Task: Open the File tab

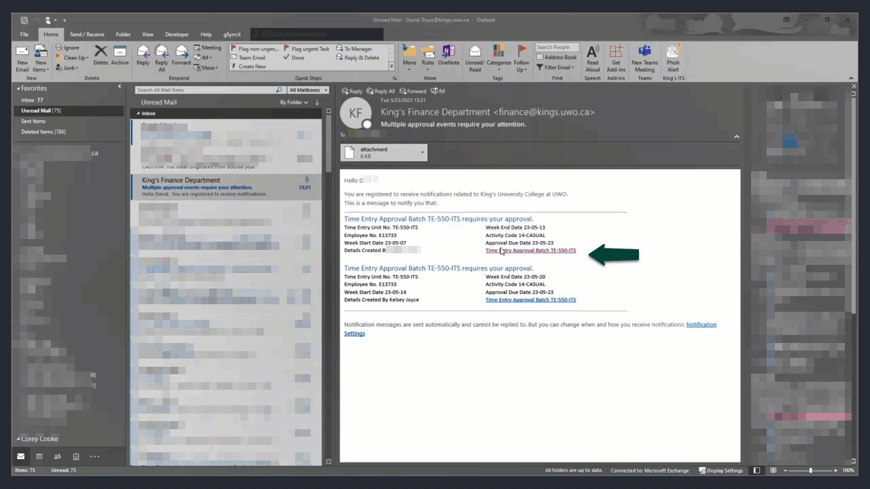Action: (24, 34)
